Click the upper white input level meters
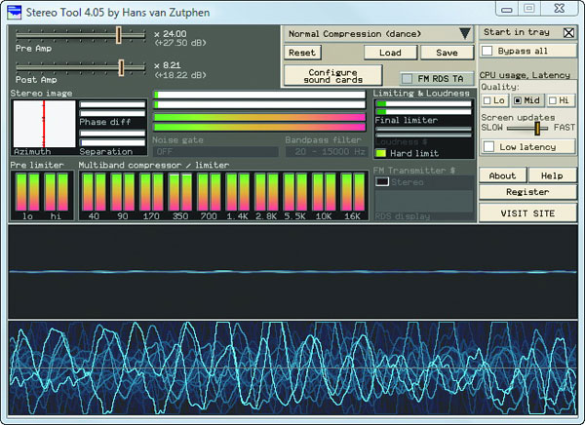Image resolution: width=585 pixels, height=425 pixels. point(259,99)
